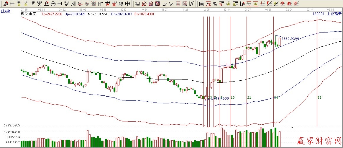Select the red spiral circle tool icon
The width and height of the screenshot is (343, 148).
[x=80, y=4]
